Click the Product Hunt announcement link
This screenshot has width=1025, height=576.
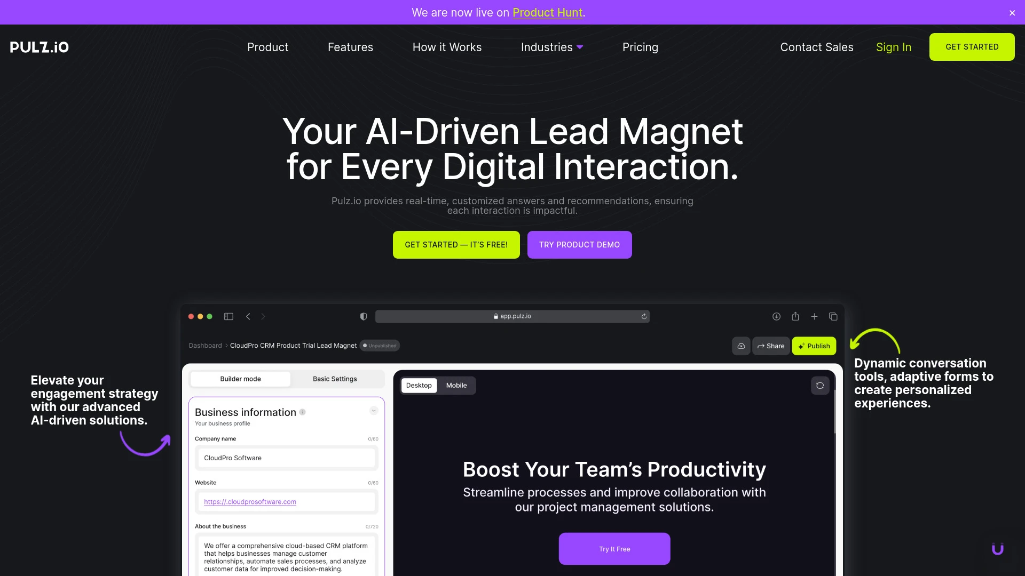tap(547, 12)
